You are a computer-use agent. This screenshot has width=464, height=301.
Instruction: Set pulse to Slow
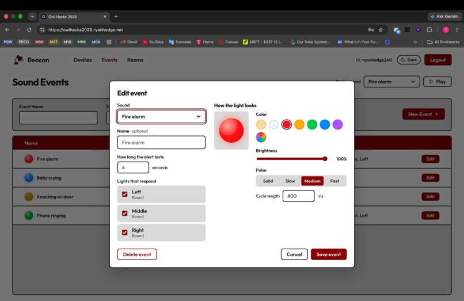tap(290, 181)
